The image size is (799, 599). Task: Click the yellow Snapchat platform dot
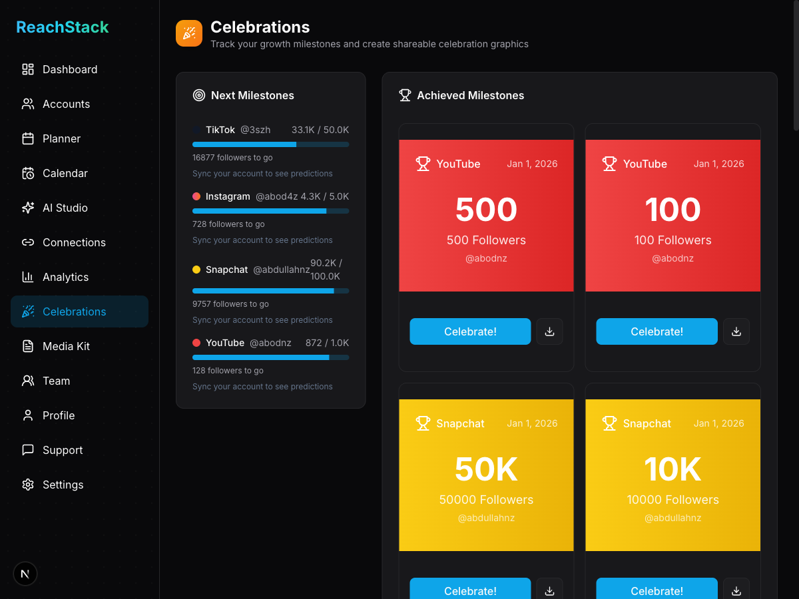tap(196, 269)
